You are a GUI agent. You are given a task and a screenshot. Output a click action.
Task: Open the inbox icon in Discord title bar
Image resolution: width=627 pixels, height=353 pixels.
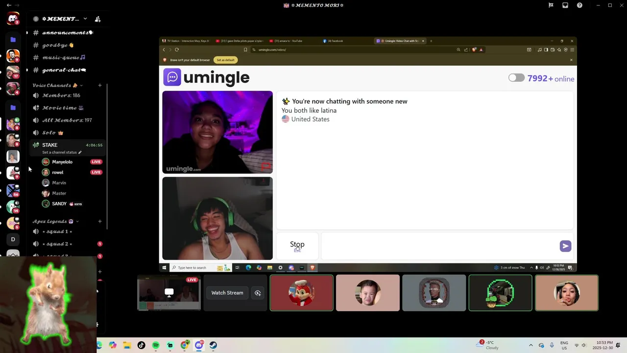coord(565,5)
